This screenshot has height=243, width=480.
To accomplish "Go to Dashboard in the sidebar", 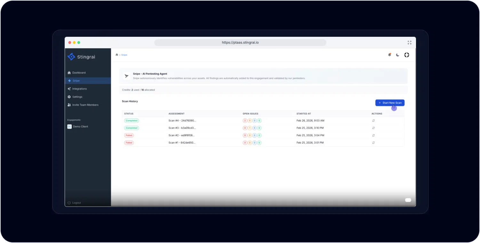I will pos(79,73).
